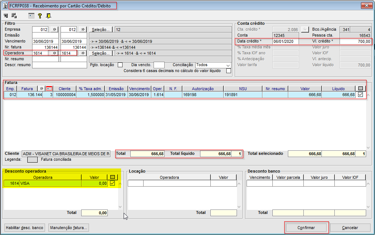
Task: Click Operadora header in Locação grid
Action: [169, 177]
